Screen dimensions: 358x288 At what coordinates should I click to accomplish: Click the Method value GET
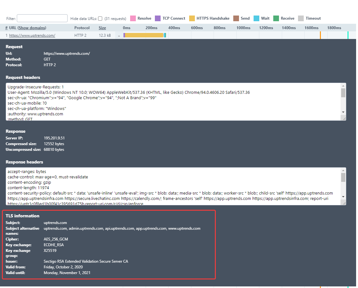[x=47, y=59]
